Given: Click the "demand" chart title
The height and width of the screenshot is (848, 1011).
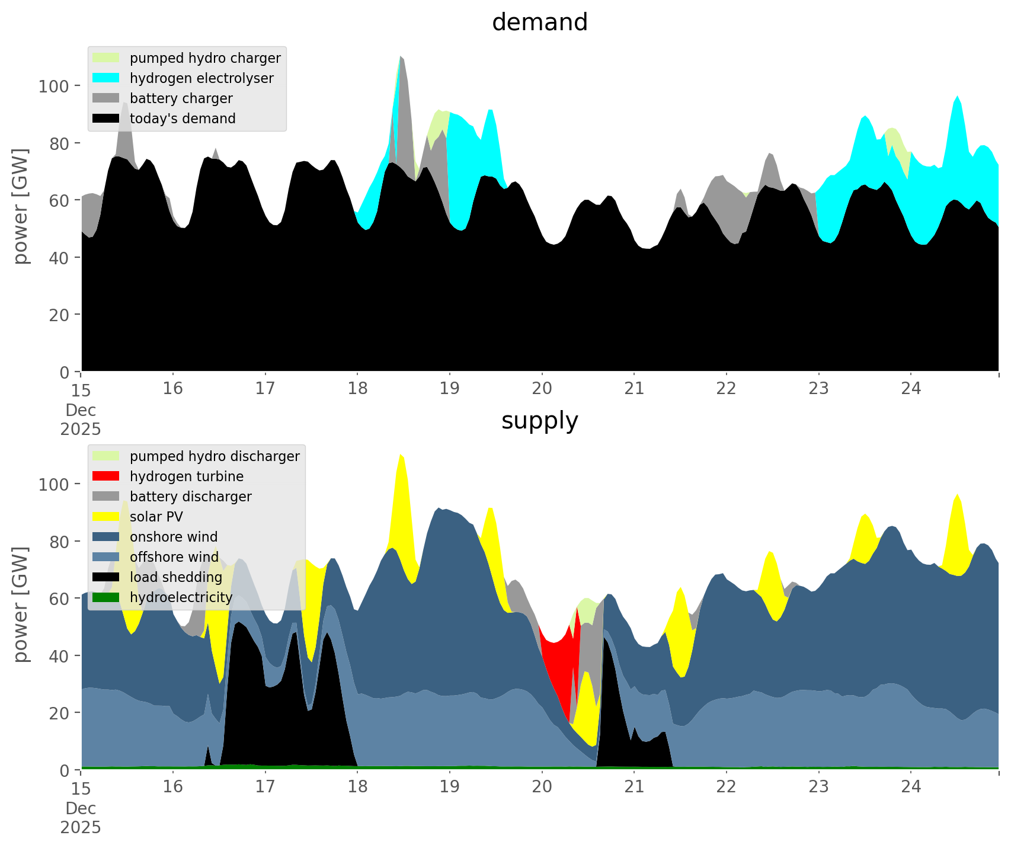Looking at the screenshot, I should 539,23.
